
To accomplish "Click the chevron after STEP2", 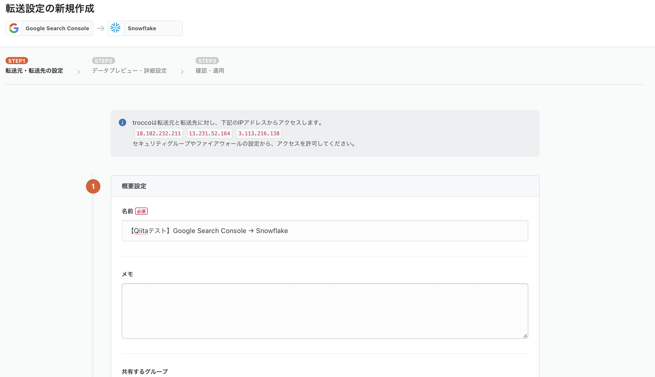I will [182, 72].
